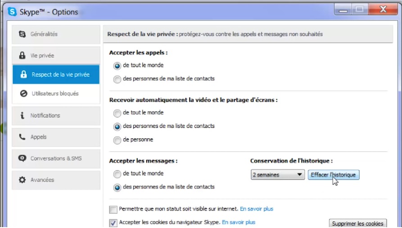The height and width of the screenshot is (228, 402).
Task: Uncheck accept Skype browser cookies
Action: click(113, 223)
